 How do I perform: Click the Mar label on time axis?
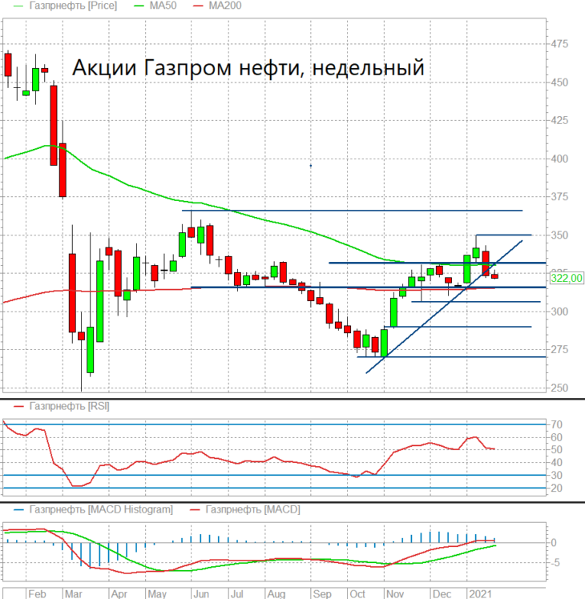tap(74, 594)
